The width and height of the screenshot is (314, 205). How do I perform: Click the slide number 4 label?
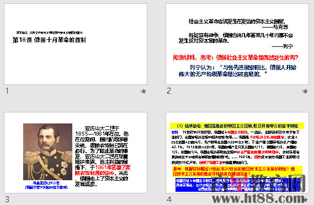[169, 199]
